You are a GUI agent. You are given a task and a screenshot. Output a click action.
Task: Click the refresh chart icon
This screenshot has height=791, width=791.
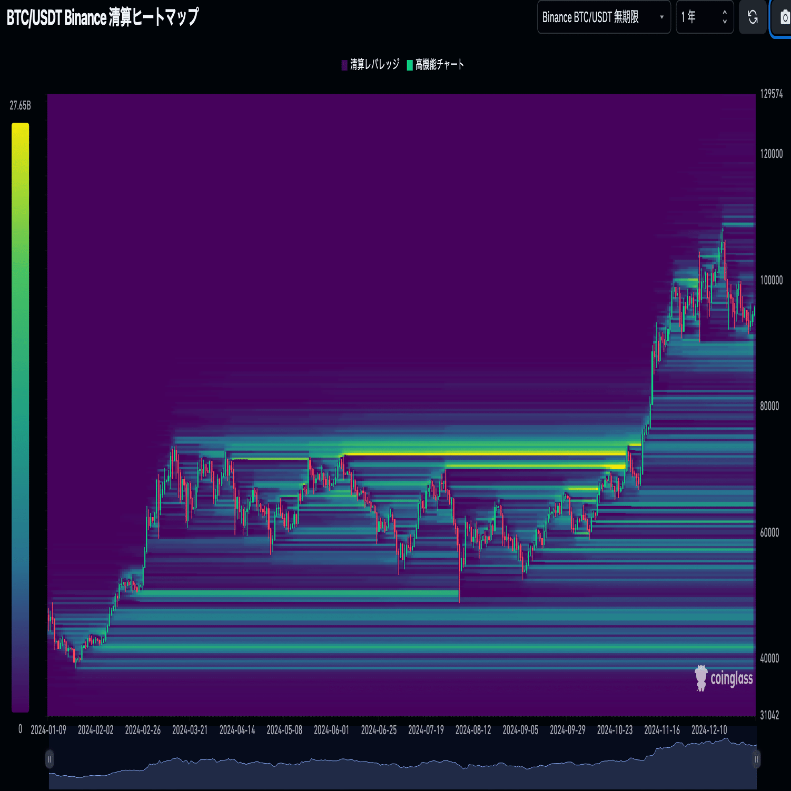point(753,17)
